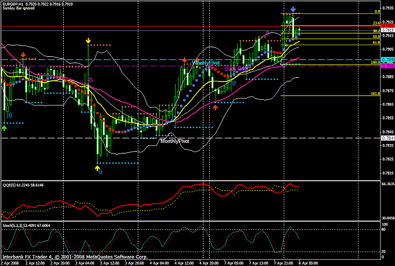Click the orange down arrow near 2 Apr open
The height and width of the screenshot is (266, 395).
coord(23,55)
